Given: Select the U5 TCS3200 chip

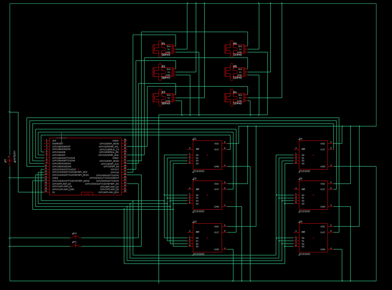Looking at the screenshot, I should coord(313,195).
